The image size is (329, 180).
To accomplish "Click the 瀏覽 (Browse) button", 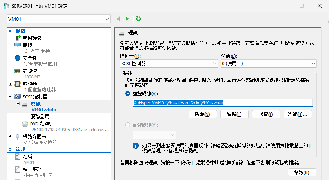I will tap(297, 114).
